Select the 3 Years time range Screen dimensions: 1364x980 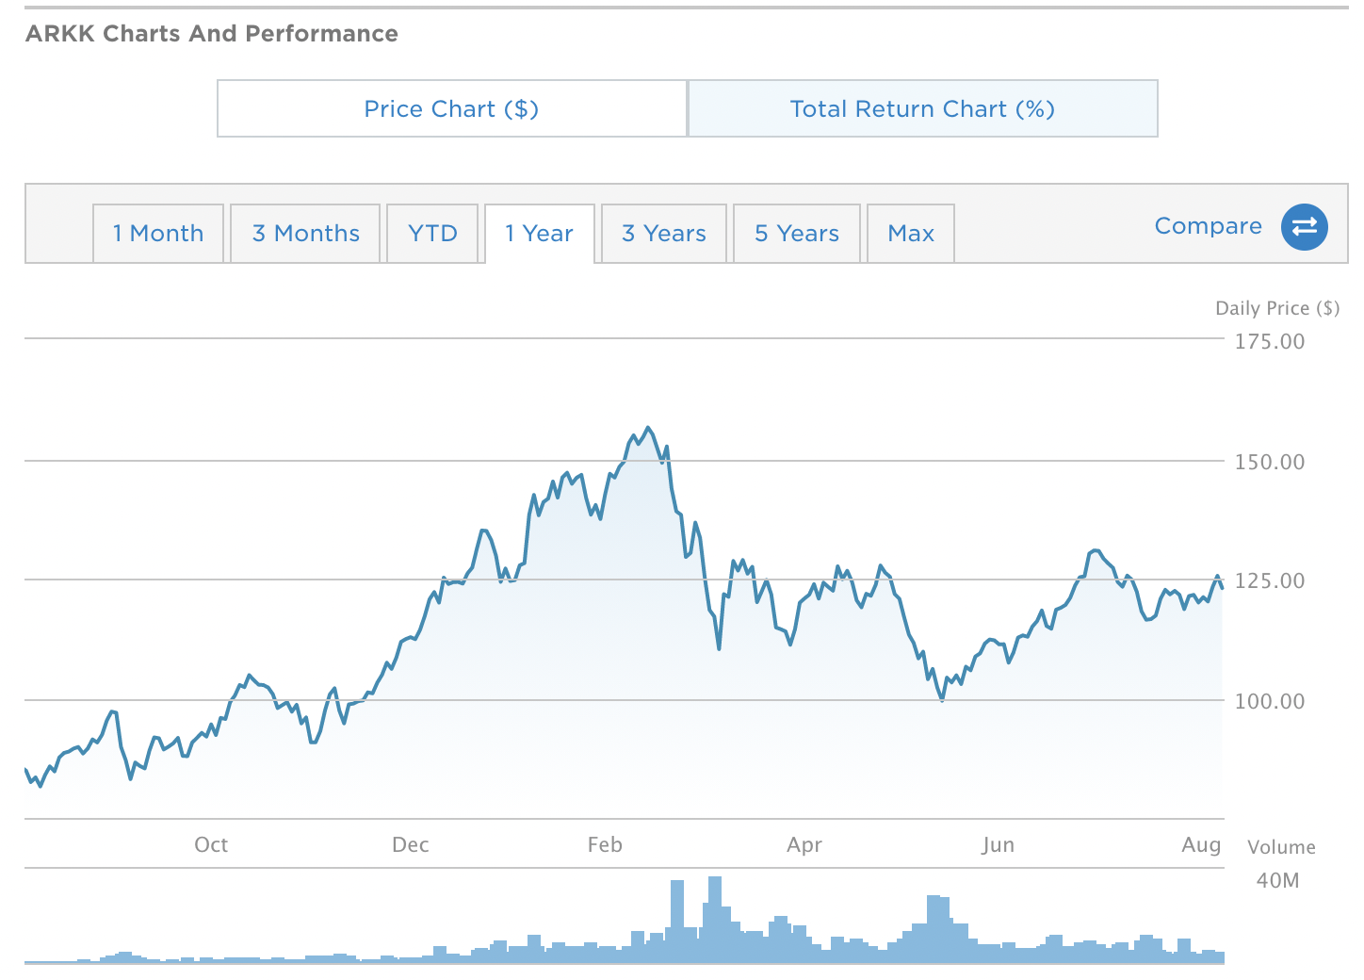click(664, 234)
